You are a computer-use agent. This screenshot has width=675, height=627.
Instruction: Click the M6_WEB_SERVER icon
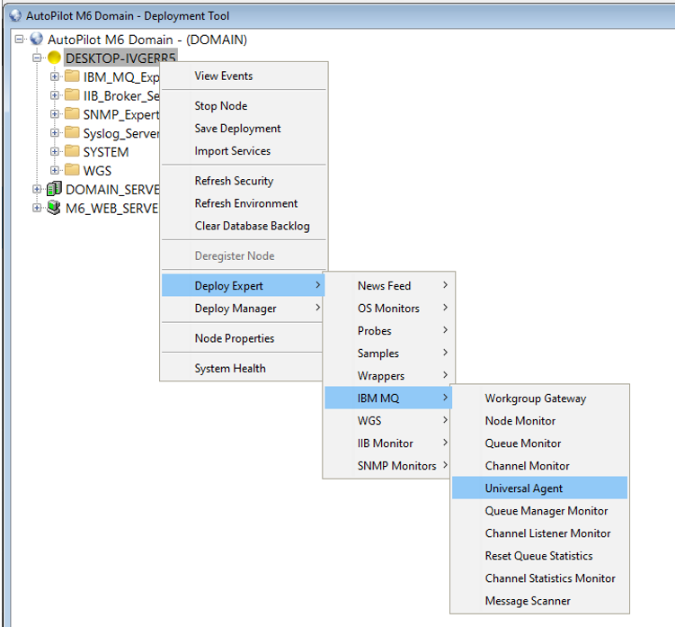click(54, 208)
